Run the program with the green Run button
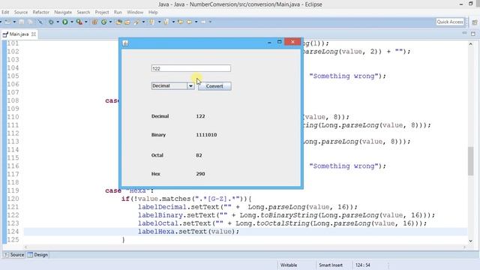Viewport: 480px width, 270px height. tap(65, 22)
